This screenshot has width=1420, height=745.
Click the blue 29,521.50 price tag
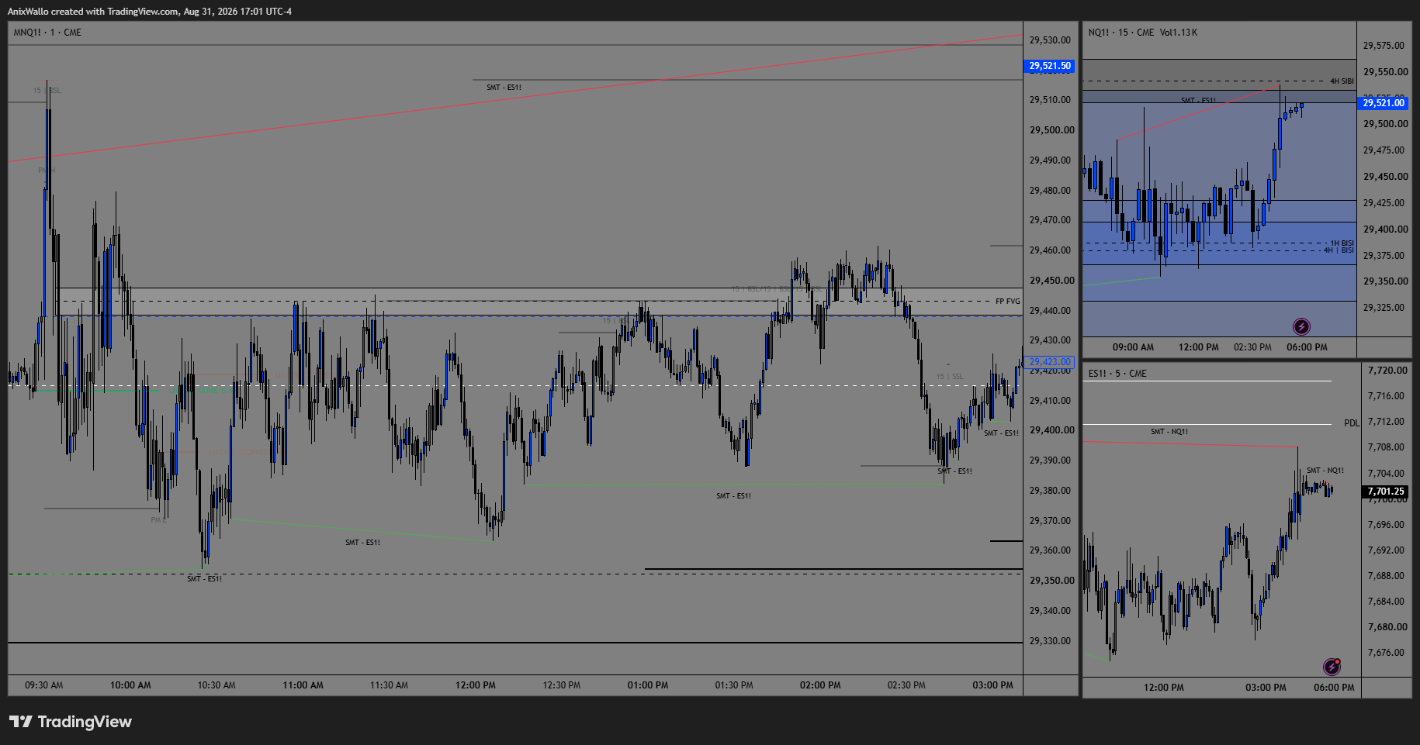point(1050,67)
